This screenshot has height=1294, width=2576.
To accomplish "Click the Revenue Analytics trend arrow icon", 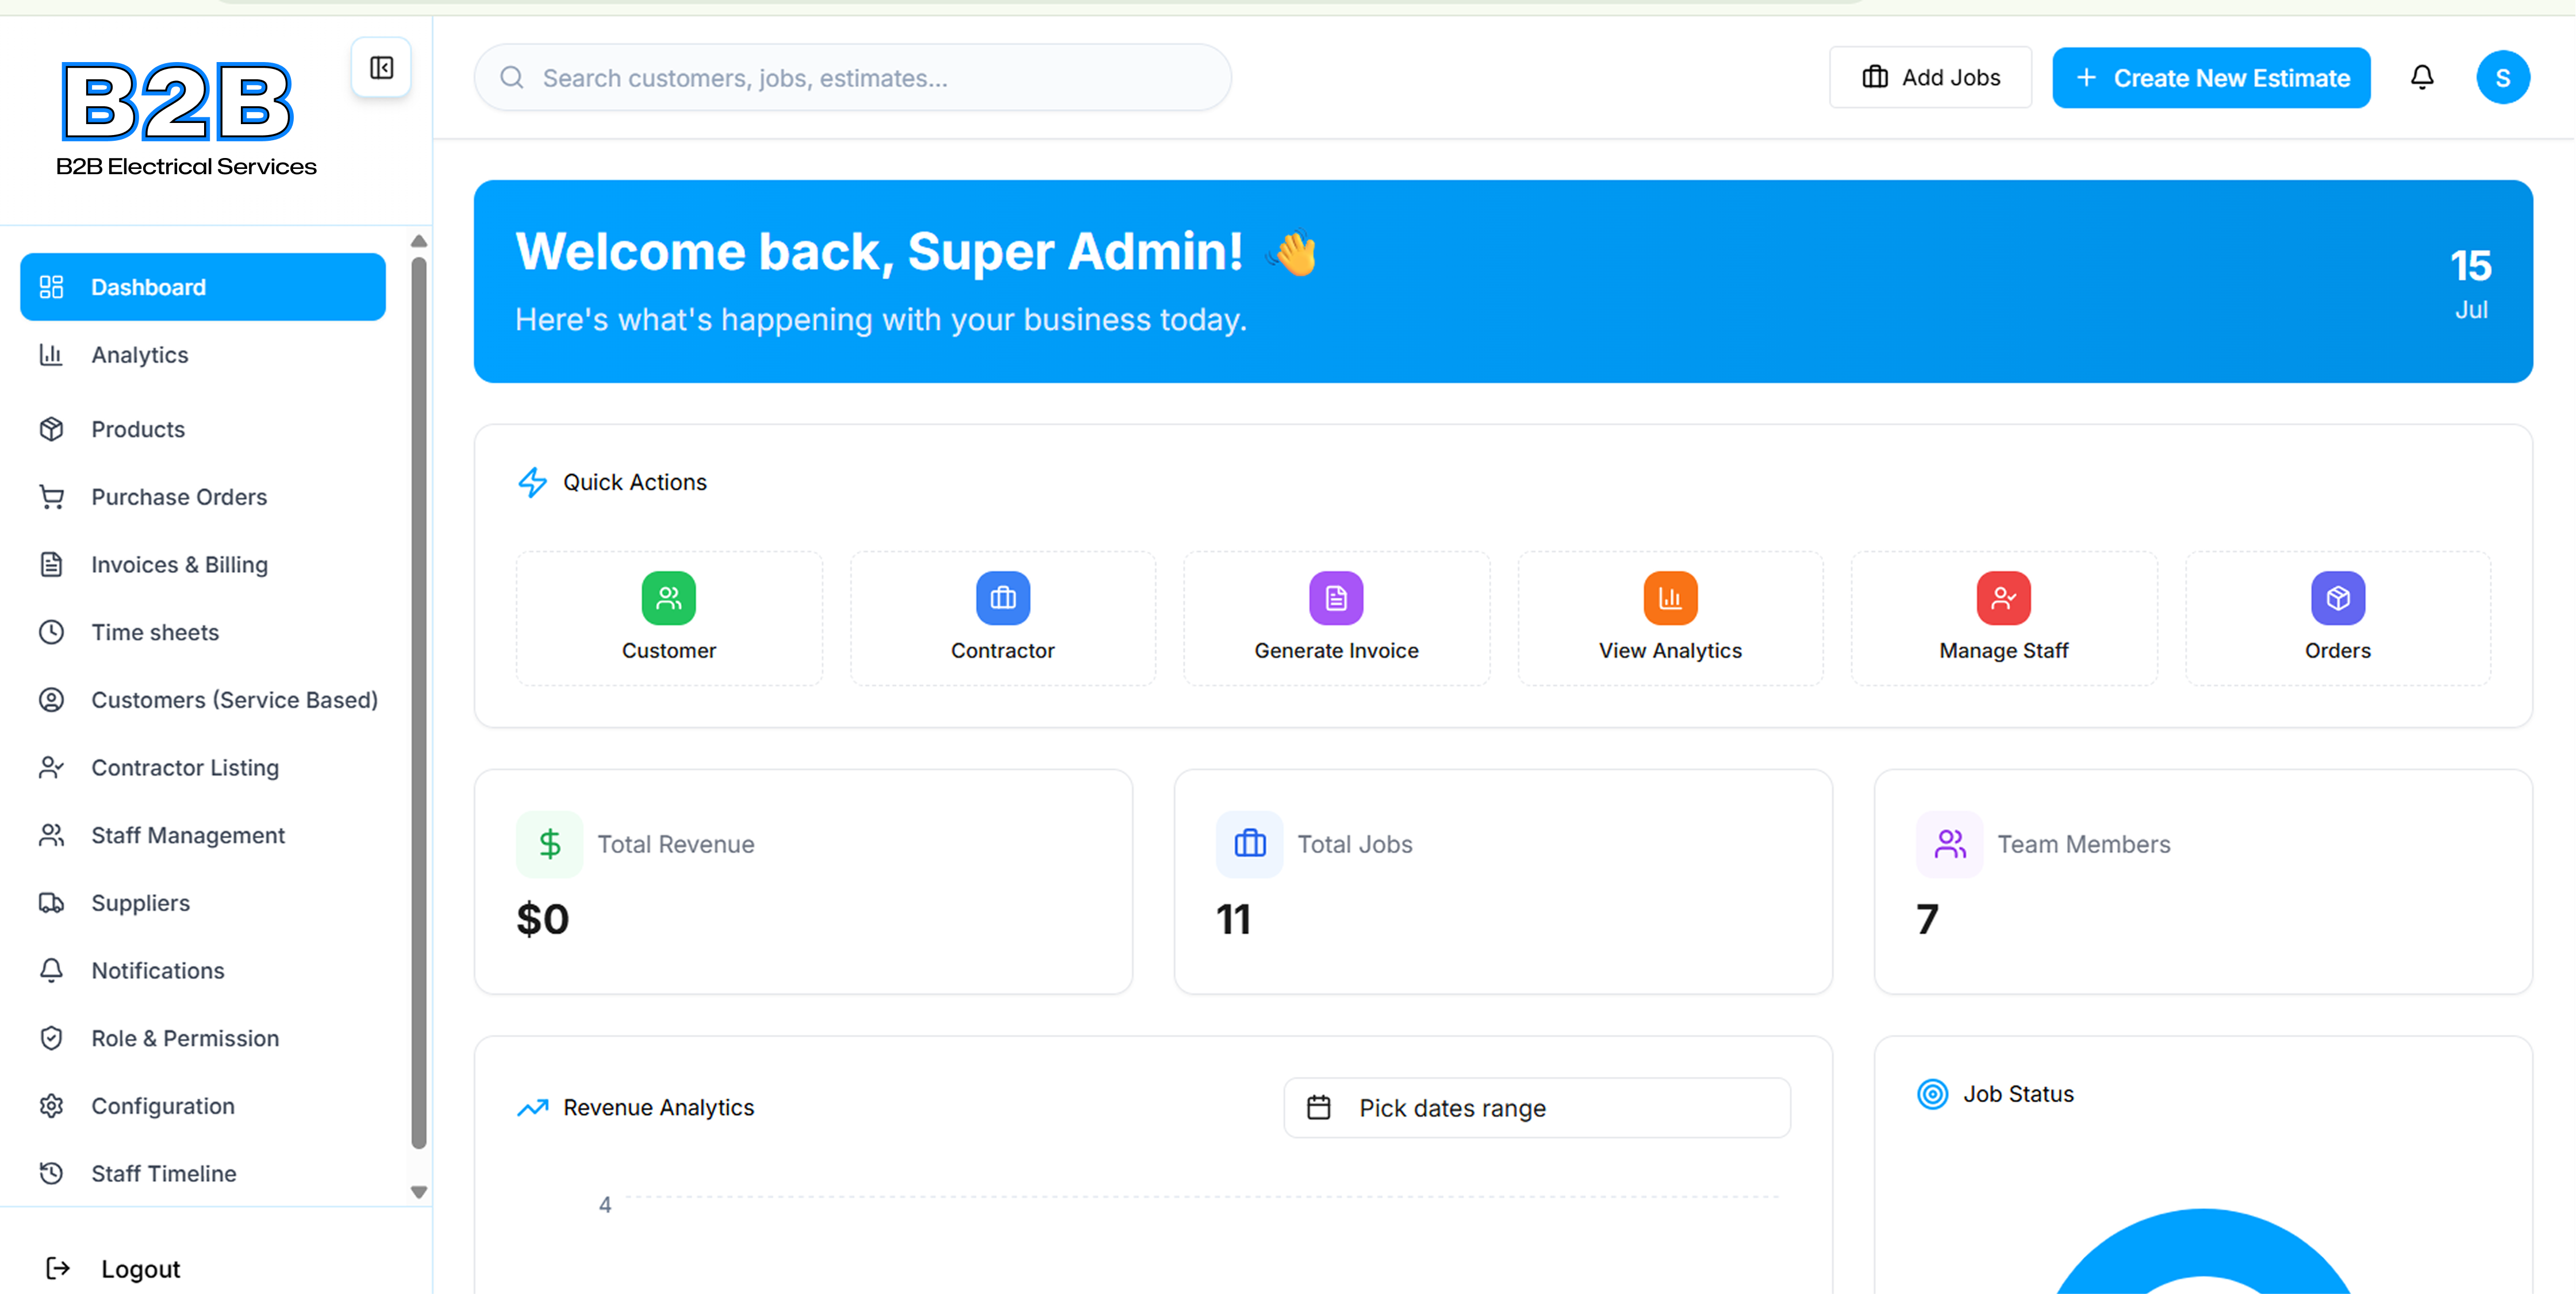I will tap(532, 1107).
